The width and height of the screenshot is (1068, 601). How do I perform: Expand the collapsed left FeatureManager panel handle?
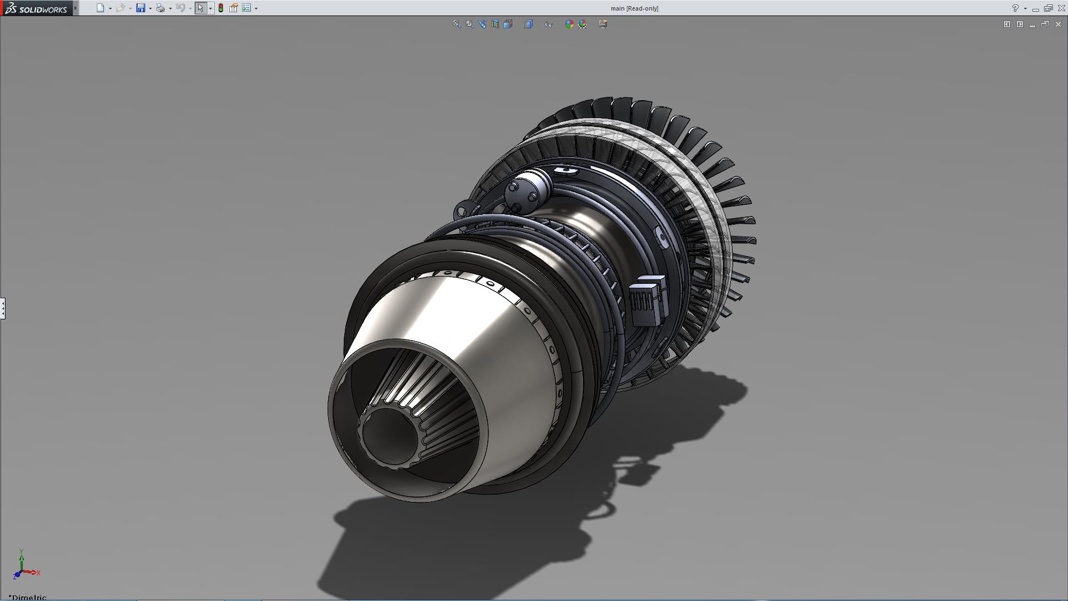point(3,308)
